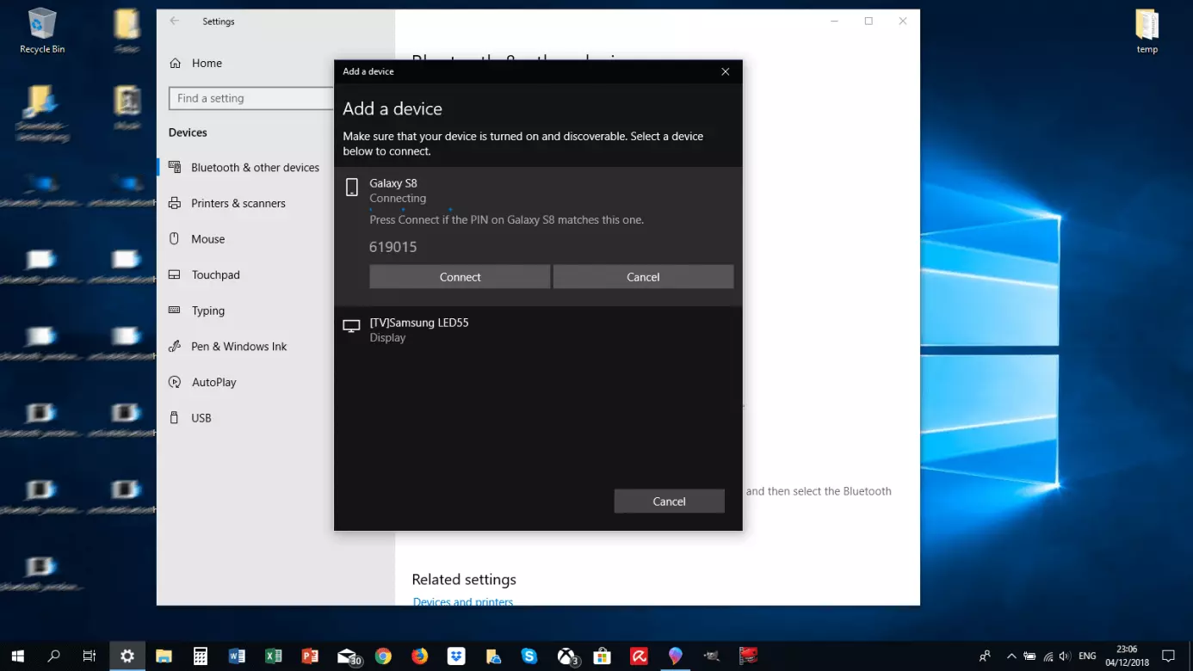Open Pen & Windows Ink settings

click(238, 347)
